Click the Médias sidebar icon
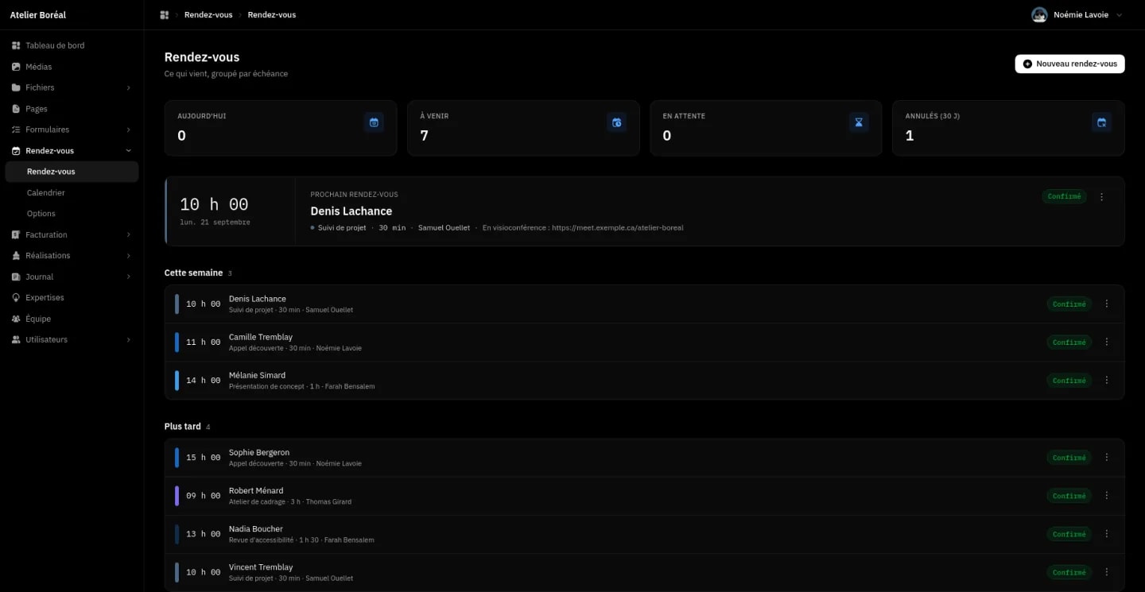 click(x=16, y=67)
